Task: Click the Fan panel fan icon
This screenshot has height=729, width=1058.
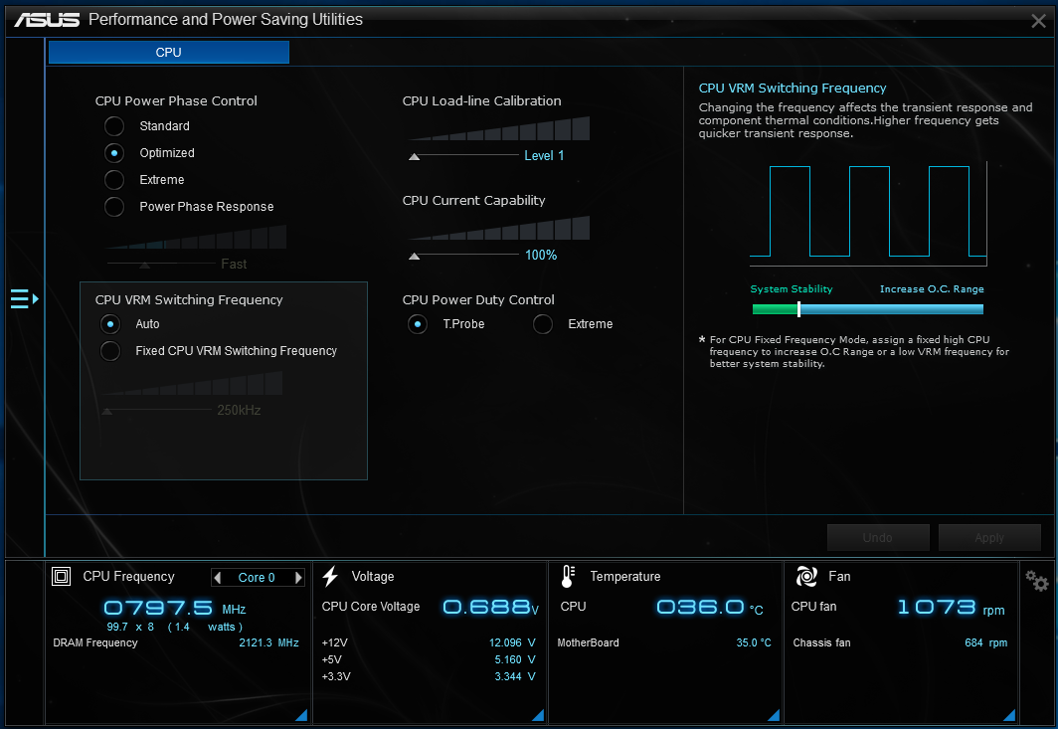Action: (806, 577)
